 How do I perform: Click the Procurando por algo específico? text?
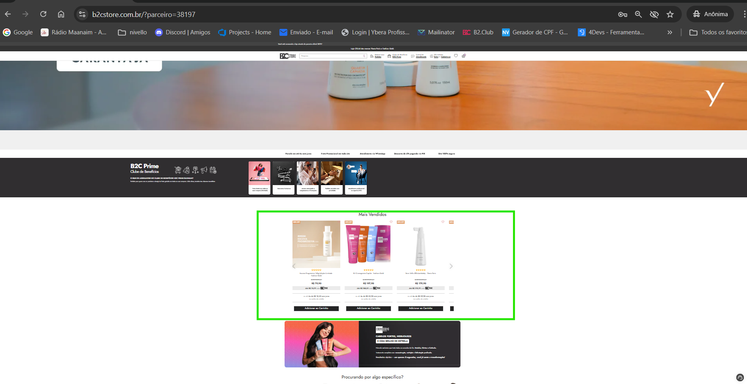(x=372, y=377)
